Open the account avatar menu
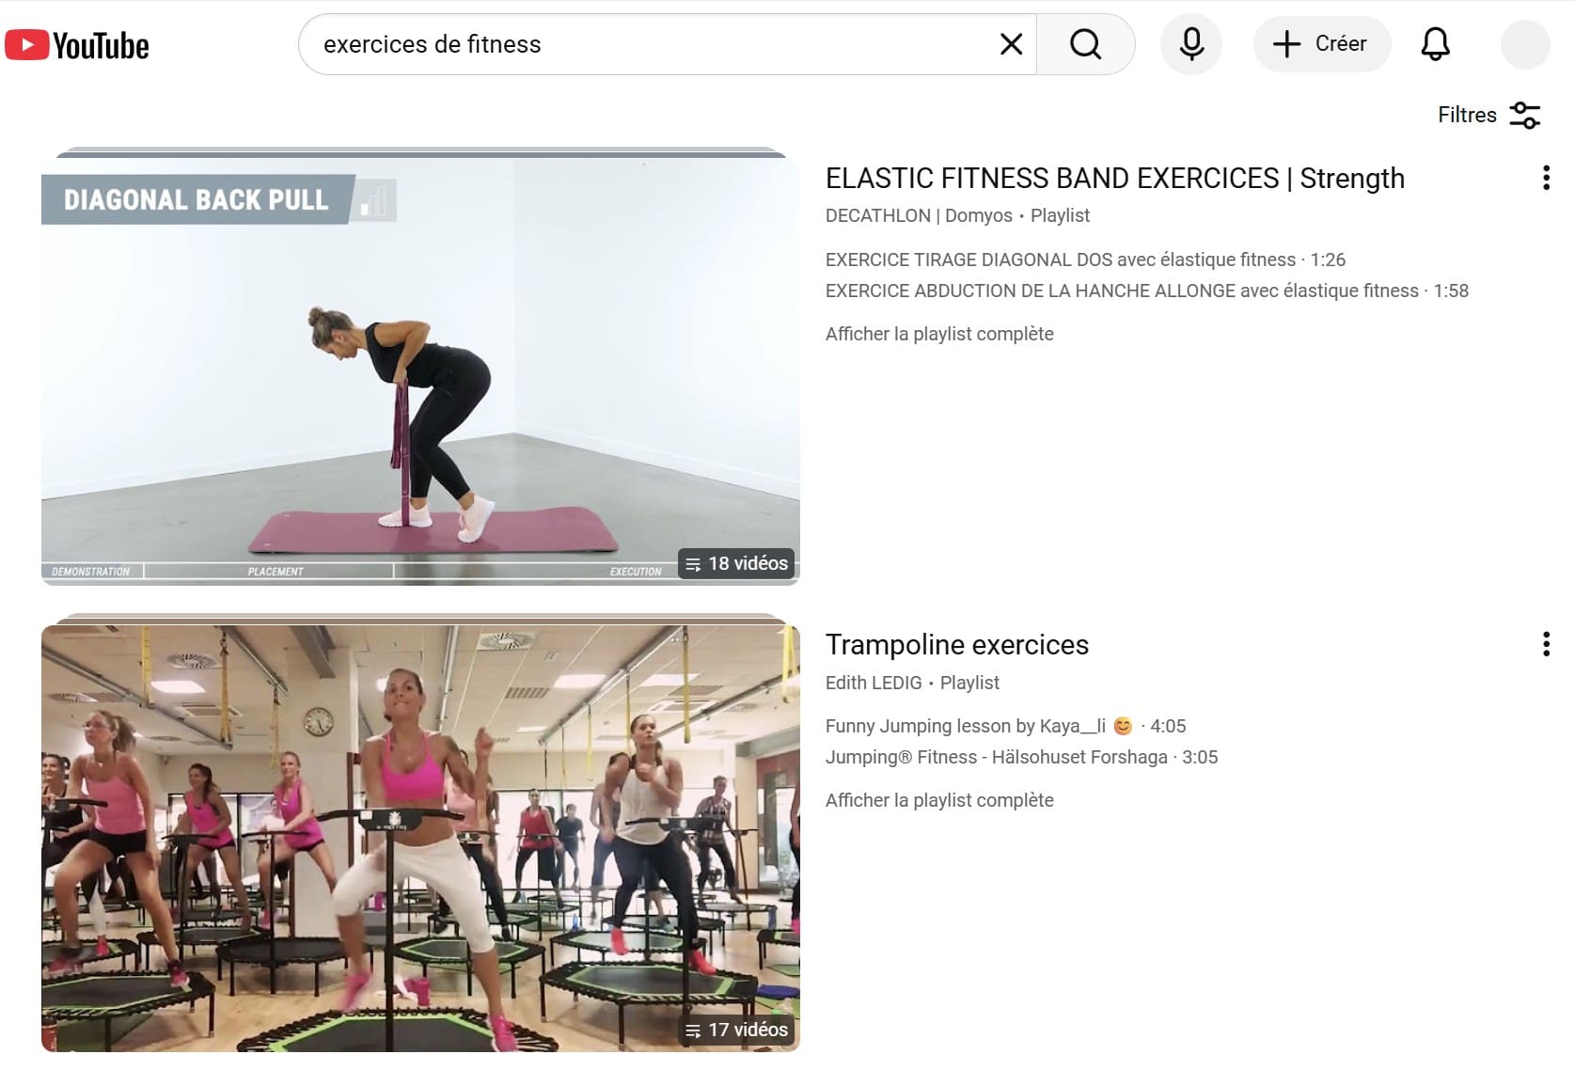1575x1070 pixels. (x=1524, y=44)
